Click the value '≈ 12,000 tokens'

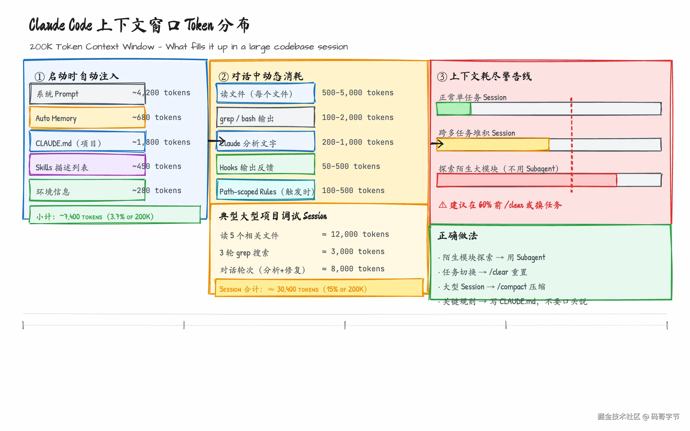(x=355, y=234)
